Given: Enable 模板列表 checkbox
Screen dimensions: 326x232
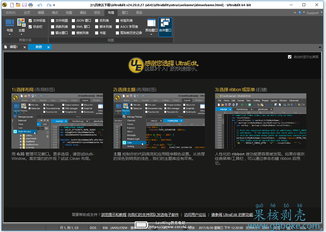Looking at the screenshot, I should (x=74, y=33).
